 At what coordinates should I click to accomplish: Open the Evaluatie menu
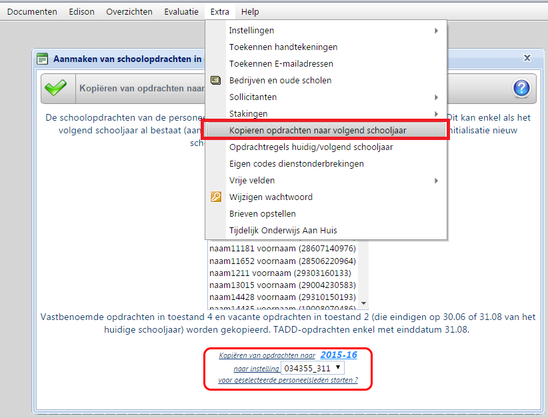pos(181,12)
